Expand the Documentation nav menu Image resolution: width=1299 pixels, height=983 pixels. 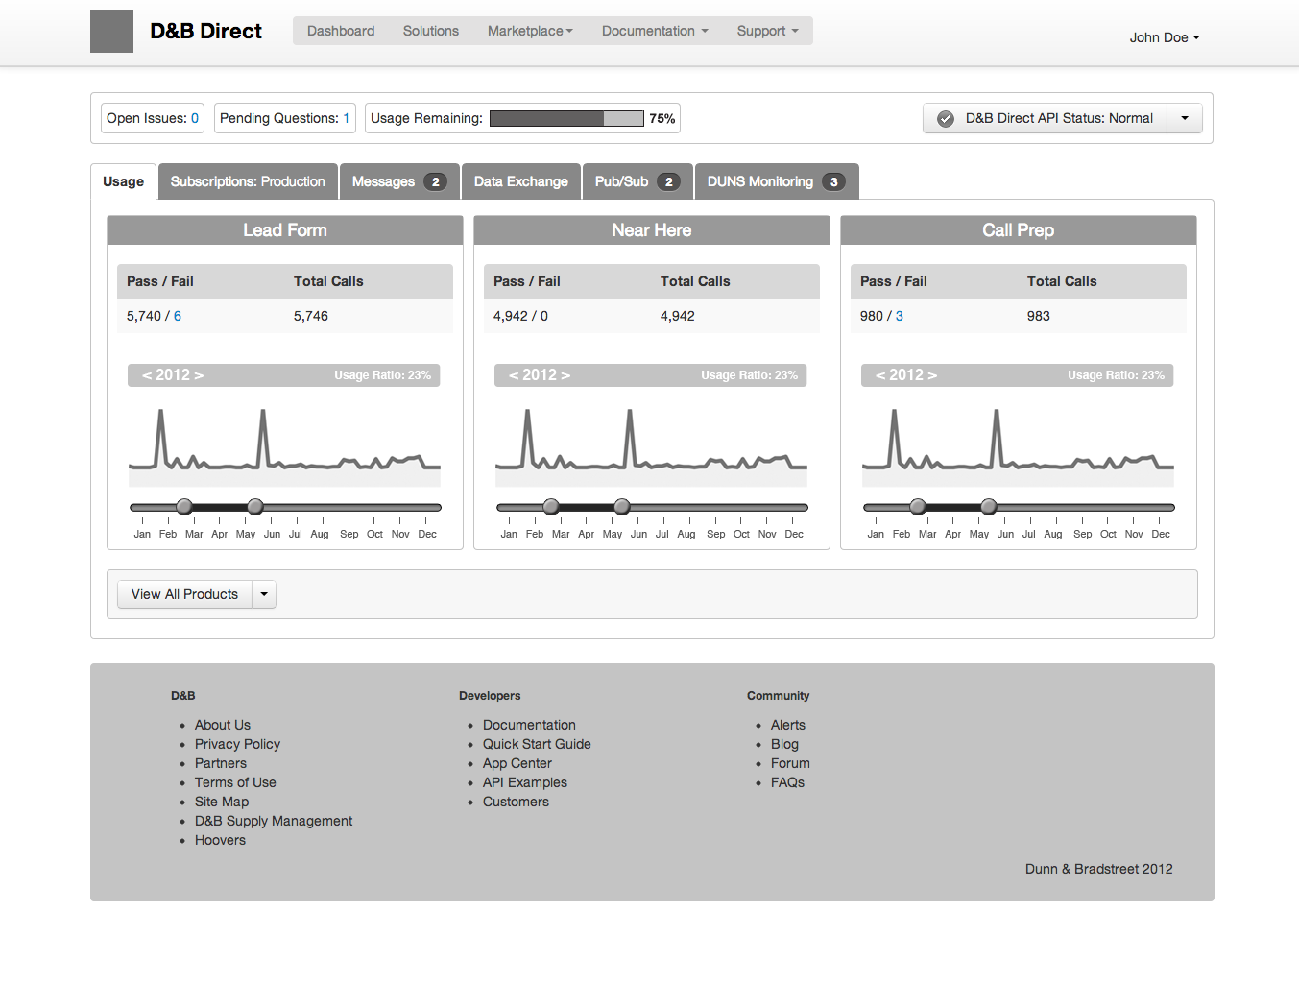coord(655,31)
